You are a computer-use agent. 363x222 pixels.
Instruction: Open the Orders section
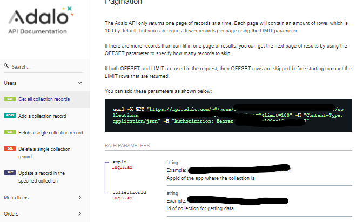point(11,214)
